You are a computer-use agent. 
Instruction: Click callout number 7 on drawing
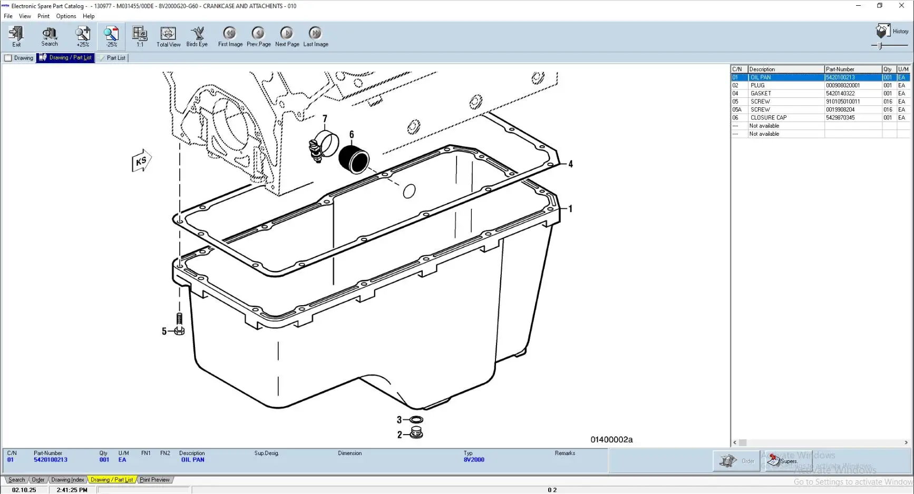coord(325,119)
